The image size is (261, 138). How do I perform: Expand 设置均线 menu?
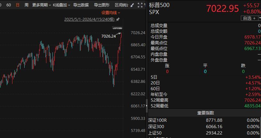pyautogui.click(x=111, y=13)
